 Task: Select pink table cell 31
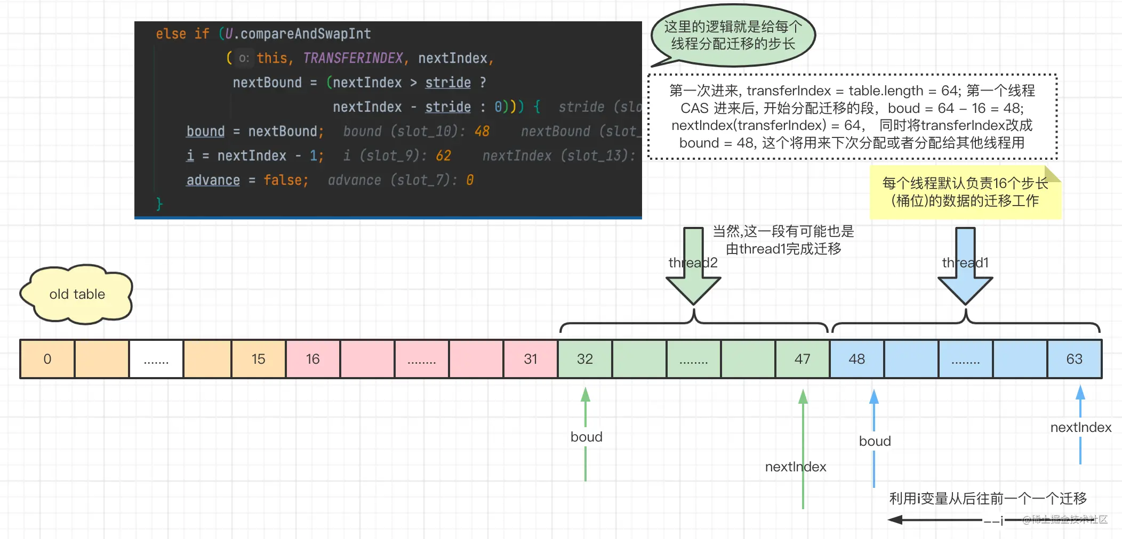pyautogui.click(x=531, y=359)
